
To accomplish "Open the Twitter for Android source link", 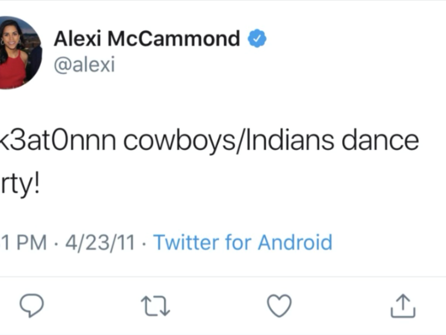I will [243, 243].
